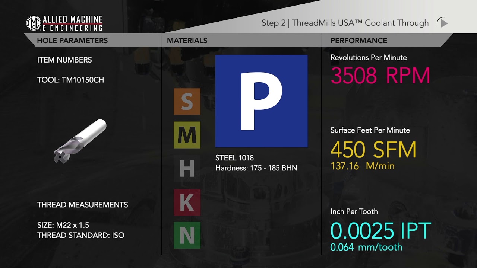Screen dimensions: 477x268
Task: Click the large blue P material tile
Action: pyautogui.click(x=261, y=101)
